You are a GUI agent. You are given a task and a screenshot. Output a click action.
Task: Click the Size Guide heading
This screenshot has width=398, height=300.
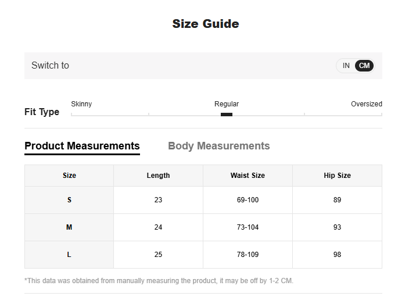(206, 24)
